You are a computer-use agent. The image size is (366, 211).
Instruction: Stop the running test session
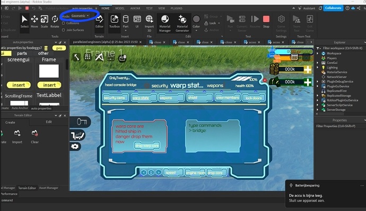click(x=266, y=21)
